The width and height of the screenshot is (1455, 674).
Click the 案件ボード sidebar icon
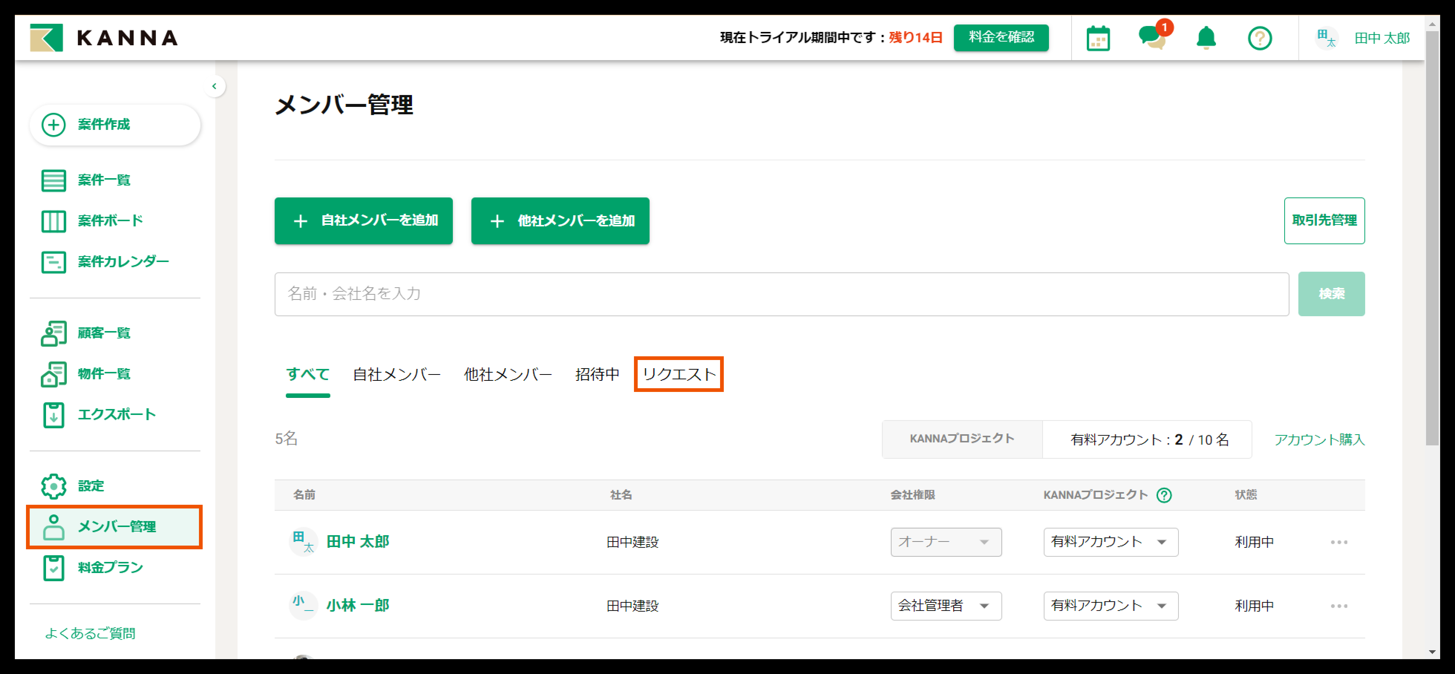(54, 221)
